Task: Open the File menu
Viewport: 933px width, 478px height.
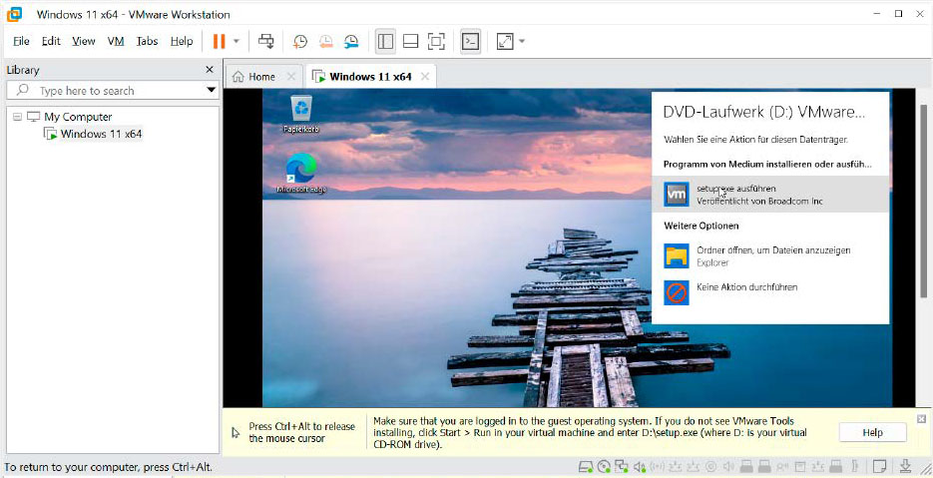Action: tap(21, 41)
